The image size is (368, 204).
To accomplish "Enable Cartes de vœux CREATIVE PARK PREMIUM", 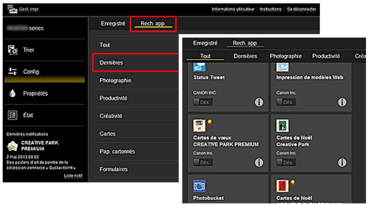I will pos(203,162).
